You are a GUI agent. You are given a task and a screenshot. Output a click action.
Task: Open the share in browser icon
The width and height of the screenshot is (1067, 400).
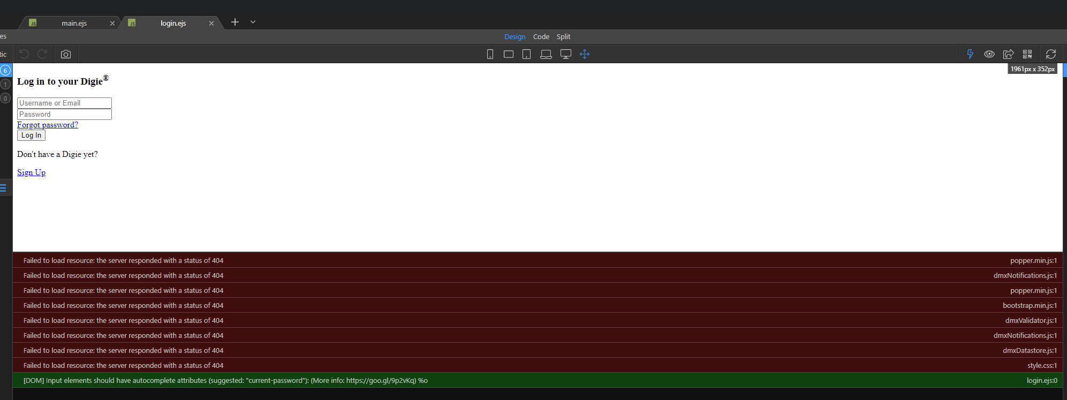coord(1008,54)
